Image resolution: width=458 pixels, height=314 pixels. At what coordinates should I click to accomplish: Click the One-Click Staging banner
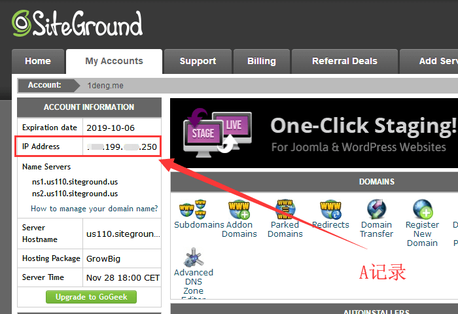[314, 133]
